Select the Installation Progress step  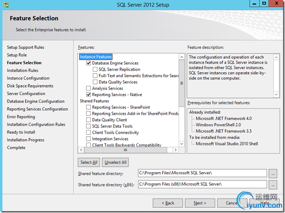pos(25,140)
